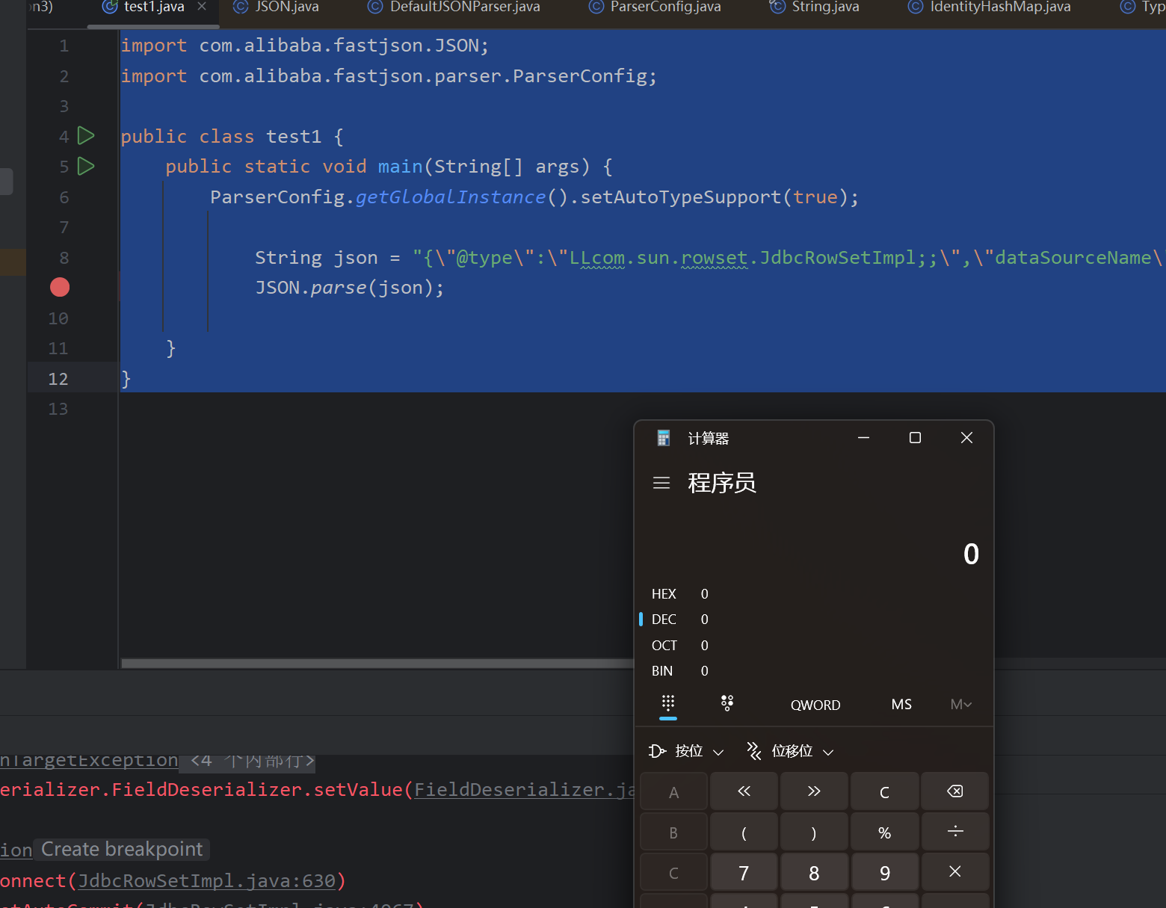Expand the 位移位 bit shift dropdown
This screenshot has height=908, width=1166.
tap(791, 751)
